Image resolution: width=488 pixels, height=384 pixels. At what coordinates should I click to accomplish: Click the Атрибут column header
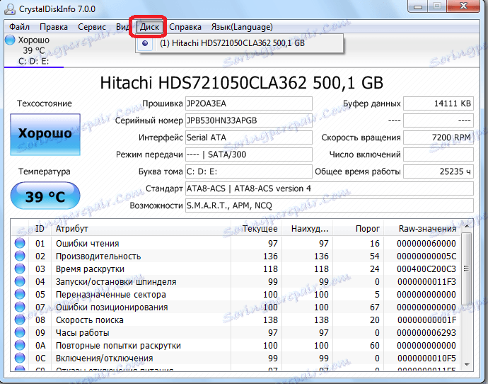(x=141, y=229)
